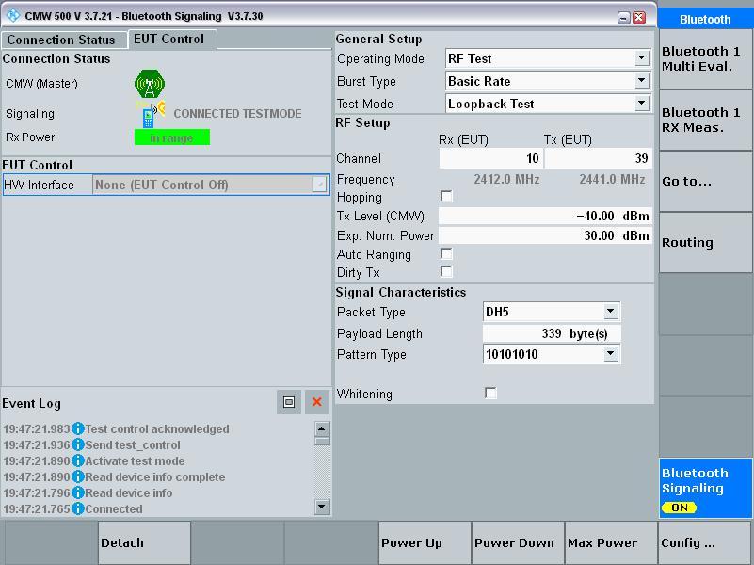Screen dimensions: 754x565
Task: Click info icon beside Read device info complete
Action: tap(77, 476)
